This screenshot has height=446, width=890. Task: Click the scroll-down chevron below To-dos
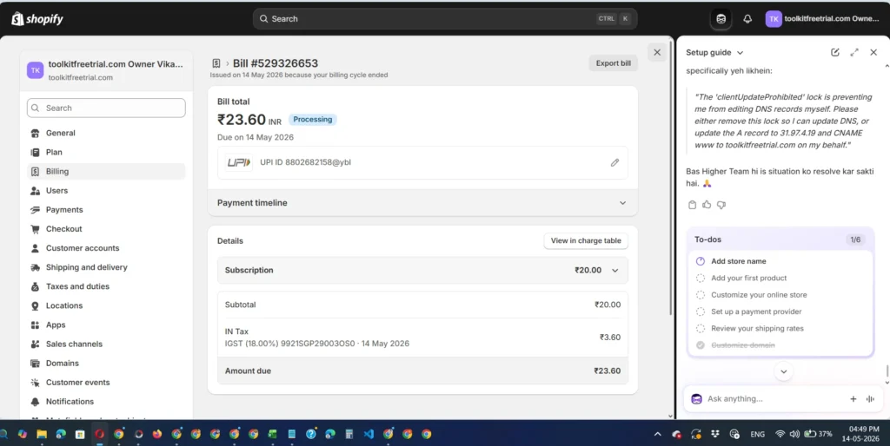(784, 371)
